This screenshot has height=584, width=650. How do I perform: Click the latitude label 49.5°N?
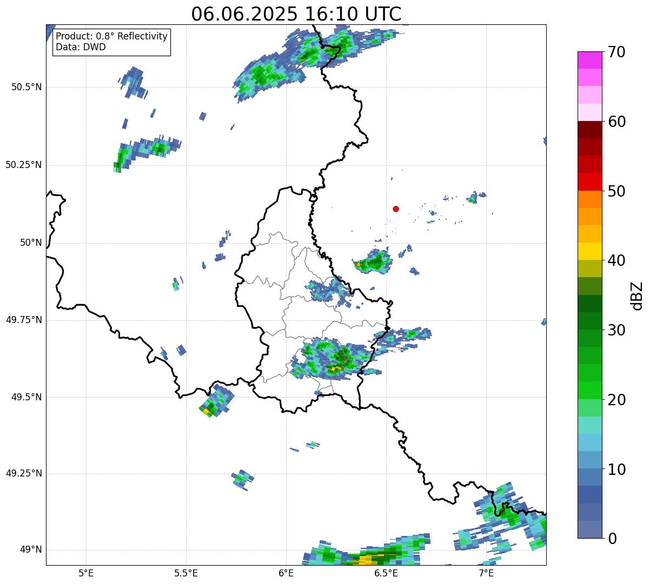click(26, 397)
